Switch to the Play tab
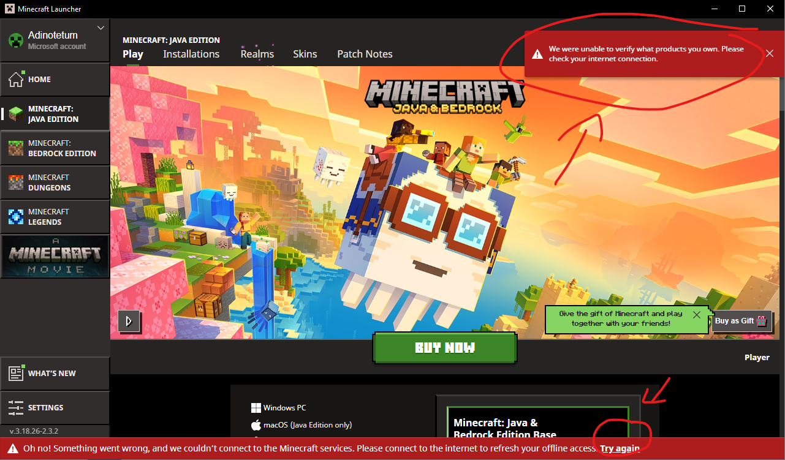Viewport: 785px width, 460px height. 133,54
